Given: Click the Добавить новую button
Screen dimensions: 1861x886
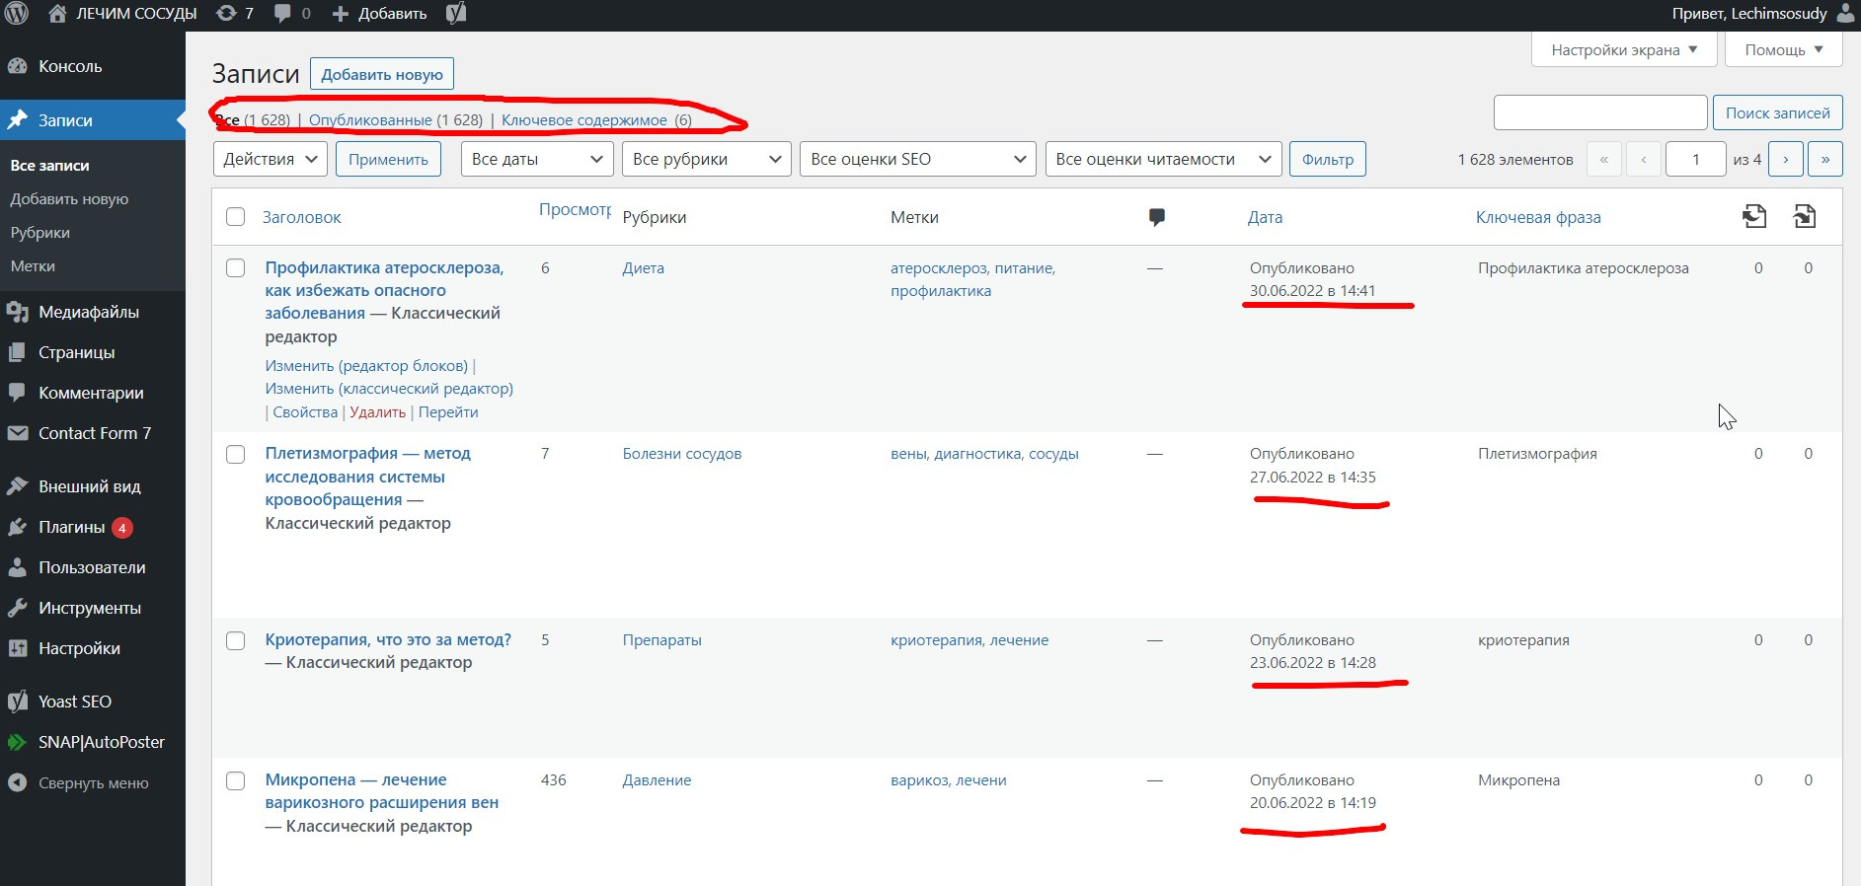Looking at the screenshot, I should click(382, 74).
